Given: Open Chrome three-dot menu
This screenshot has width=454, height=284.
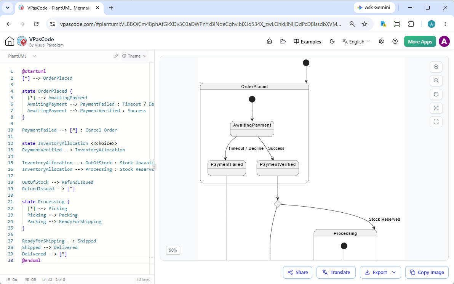Looking at the screenshot, I should pyautogui.click(x=445, y=24).
